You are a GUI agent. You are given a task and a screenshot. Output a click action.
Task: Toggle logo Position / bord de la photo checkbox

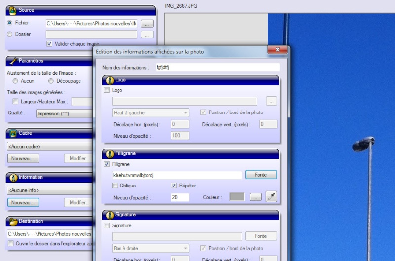point(203,112)
